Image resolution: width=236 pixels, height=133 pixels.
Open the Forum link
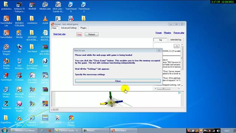(x=159, y=33)
